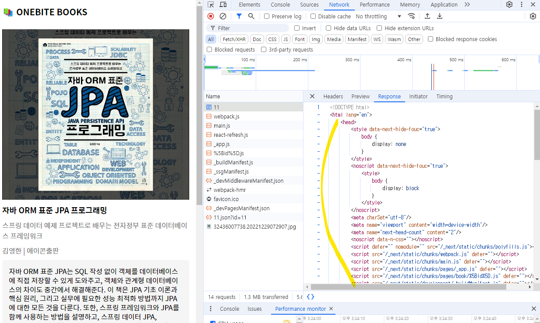Click the ONEBITE BOOKS logo icon
Image resolution: width=540 pixels, height=323 pixels.
(8, 12)
